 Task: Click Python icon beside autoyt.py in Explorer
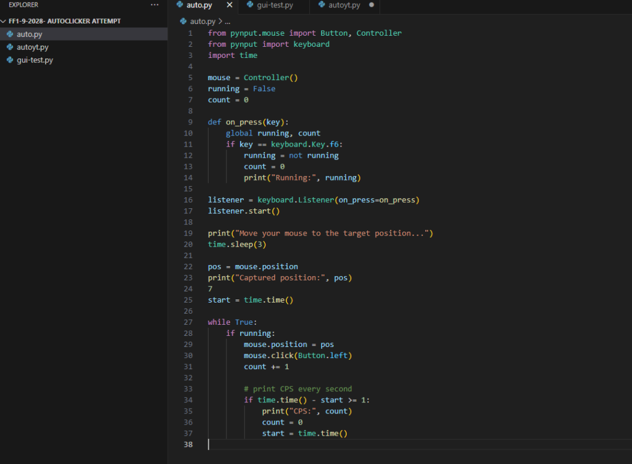[x=10, y=47]
